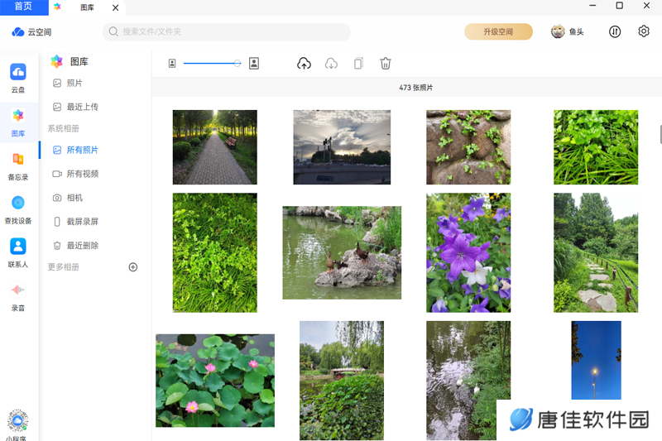The height and width of the screenshot is (441, 662).
Task: Open the tree-lined brick path photo
Action: tap(215, 147)
